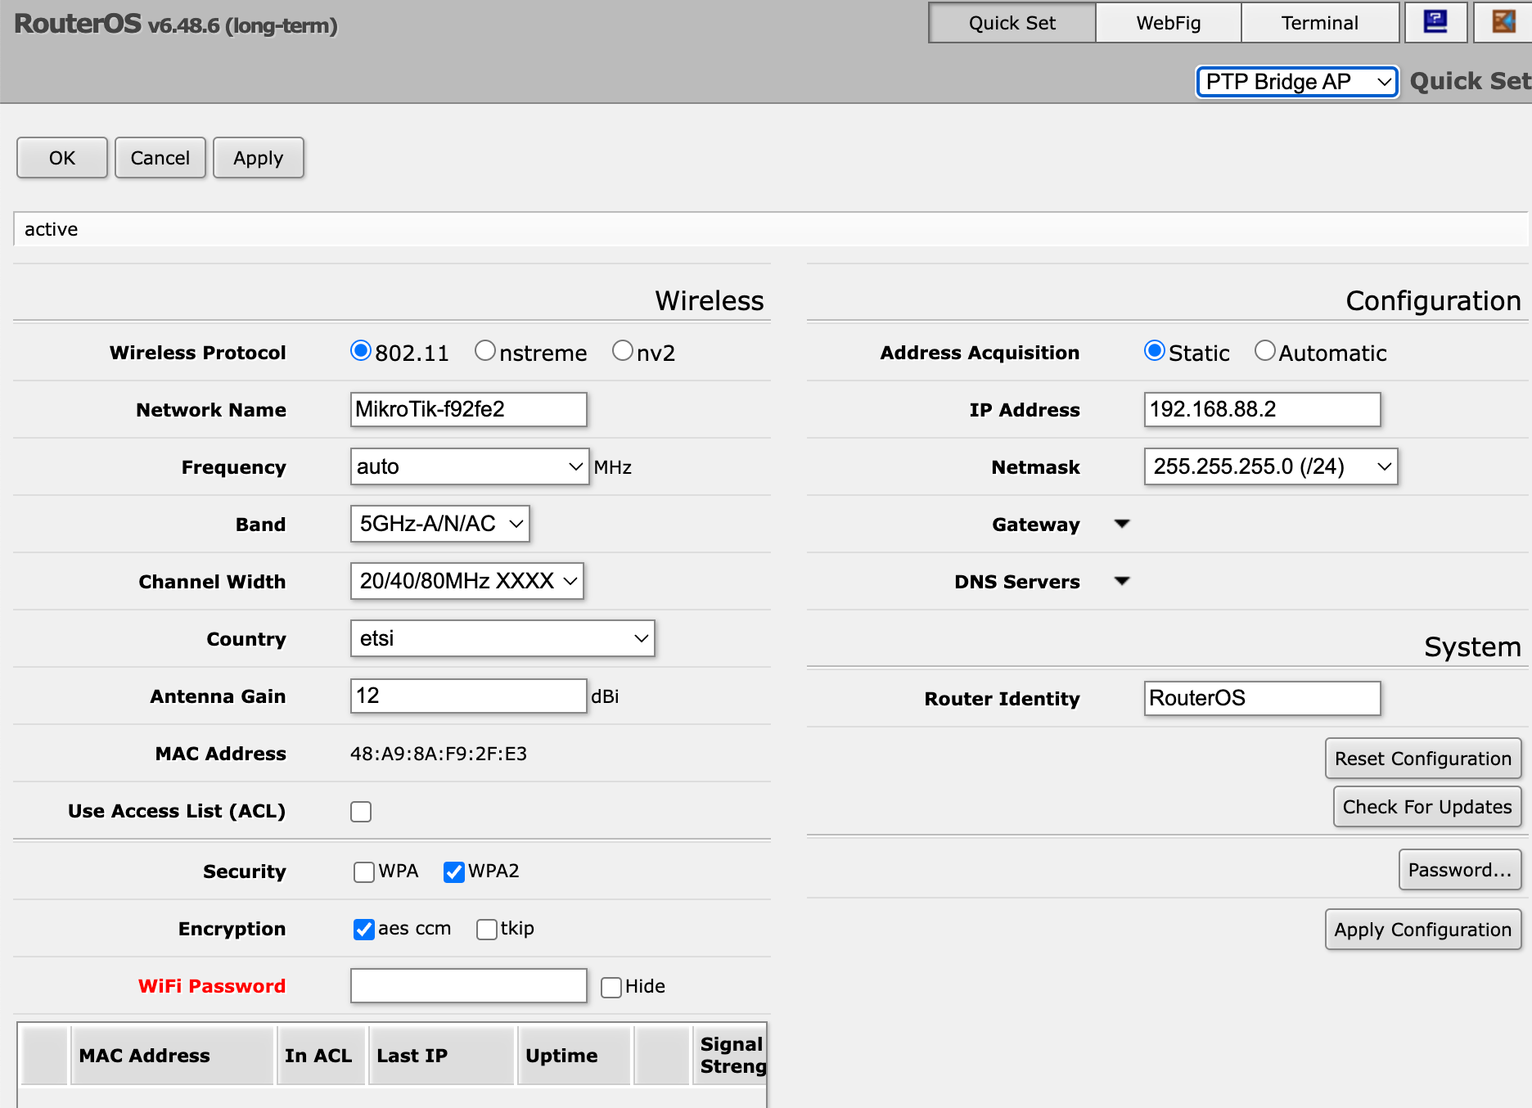The width and height of the screenshot is (1532, 1108).
Task: Click the Last IP column header
Action: point(441,1056)
